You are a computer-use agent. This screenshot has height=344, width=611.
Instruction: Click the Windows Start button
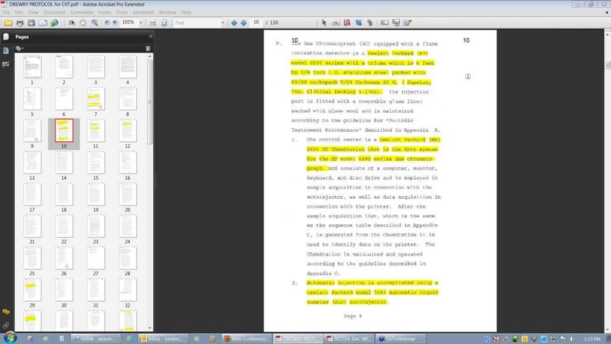[x=10, y=338]
